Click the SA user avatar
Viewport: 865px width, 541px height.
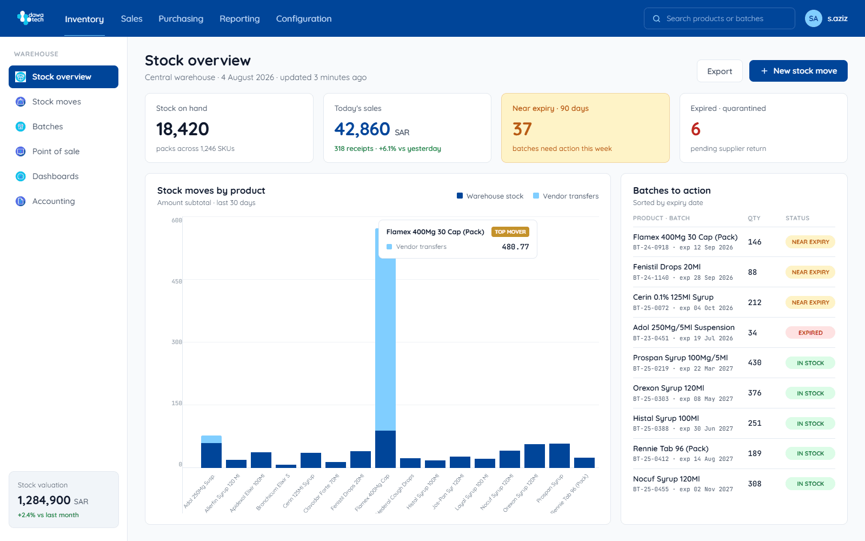click(813, 18)
